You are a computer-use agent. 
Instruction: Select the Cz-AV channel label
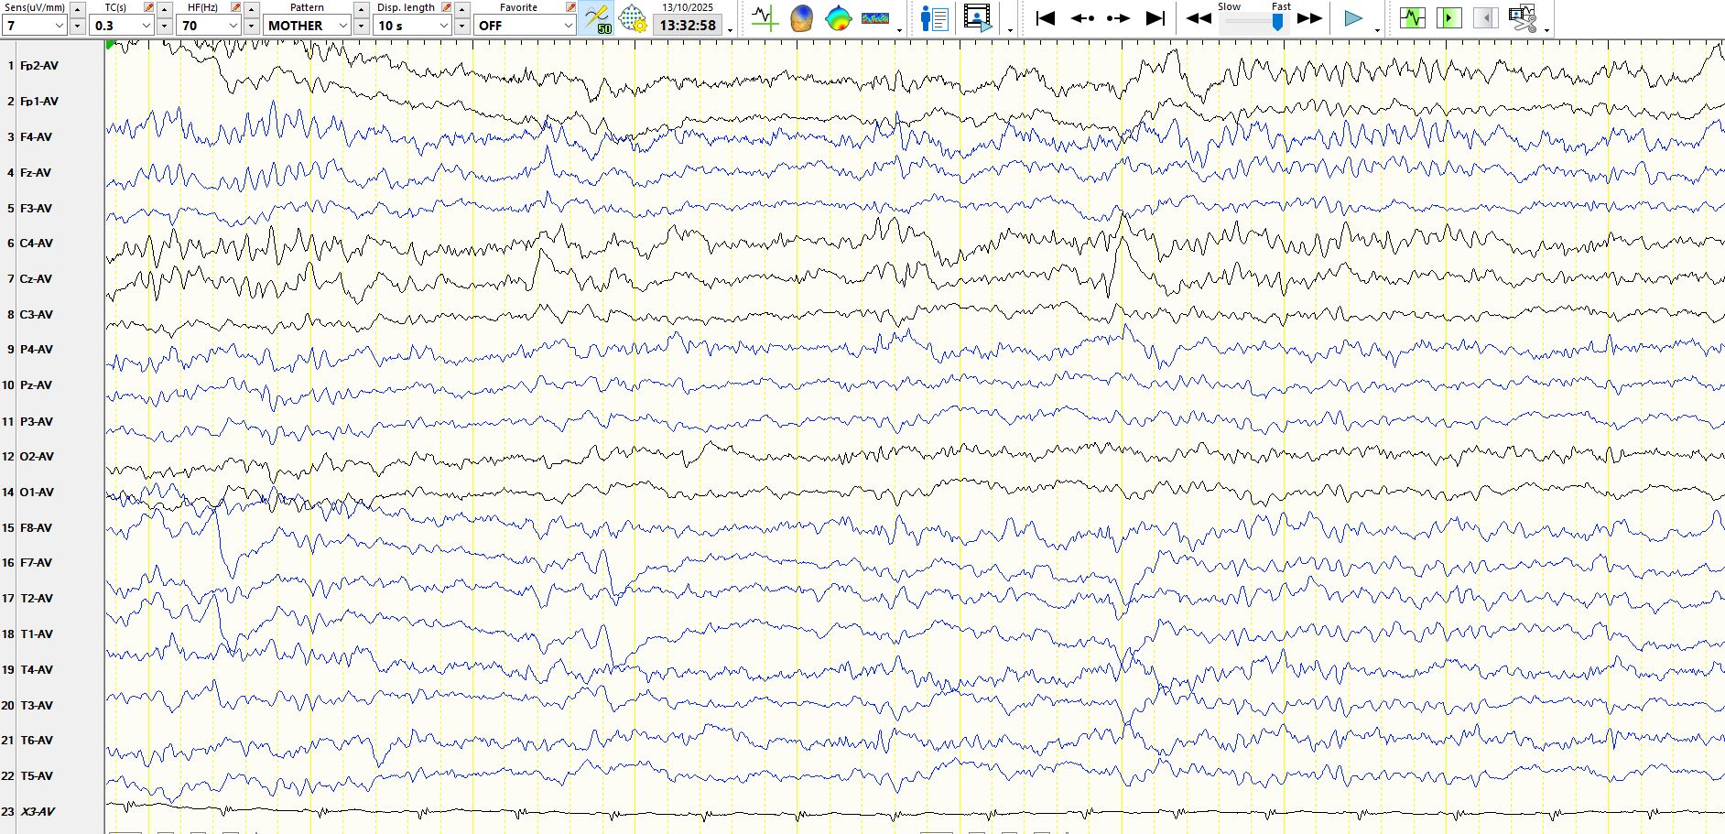(x=36, y=279)
